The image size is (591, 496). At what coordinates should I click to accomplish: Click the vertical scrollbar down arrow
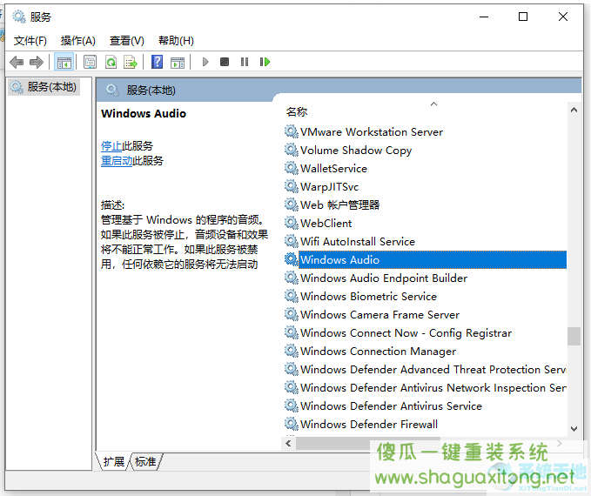[574, 429]
